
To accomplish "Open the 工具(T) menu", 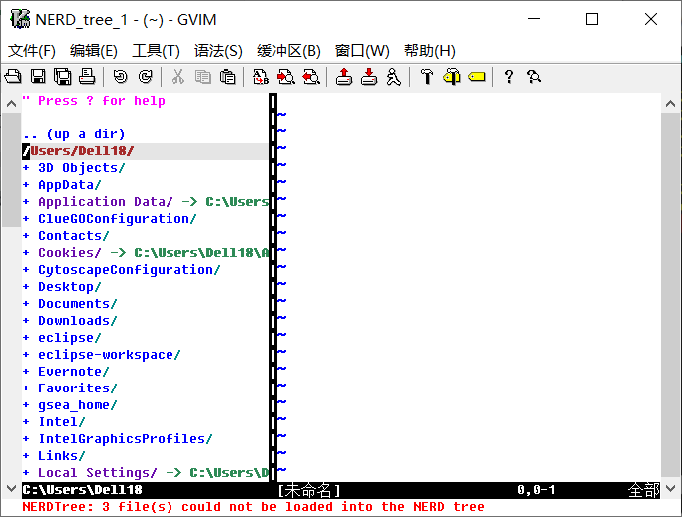I will (156, 51).
